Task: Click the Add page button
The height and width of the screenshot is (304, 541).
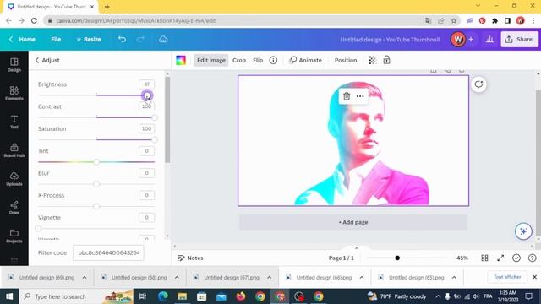Action: pyautogui.click(x=353, y=222)
